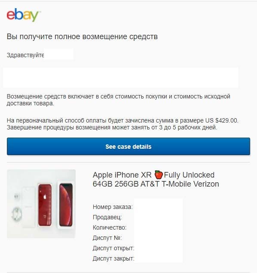The width and height of the screenshot is (257, 273).
Task: Click the Здравствуйте greeting text
Action: tap(25, 55)
